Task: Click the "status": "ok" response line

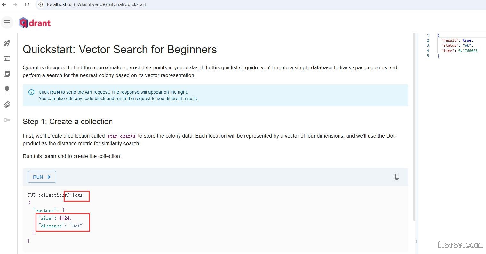Action: [457, 45]
